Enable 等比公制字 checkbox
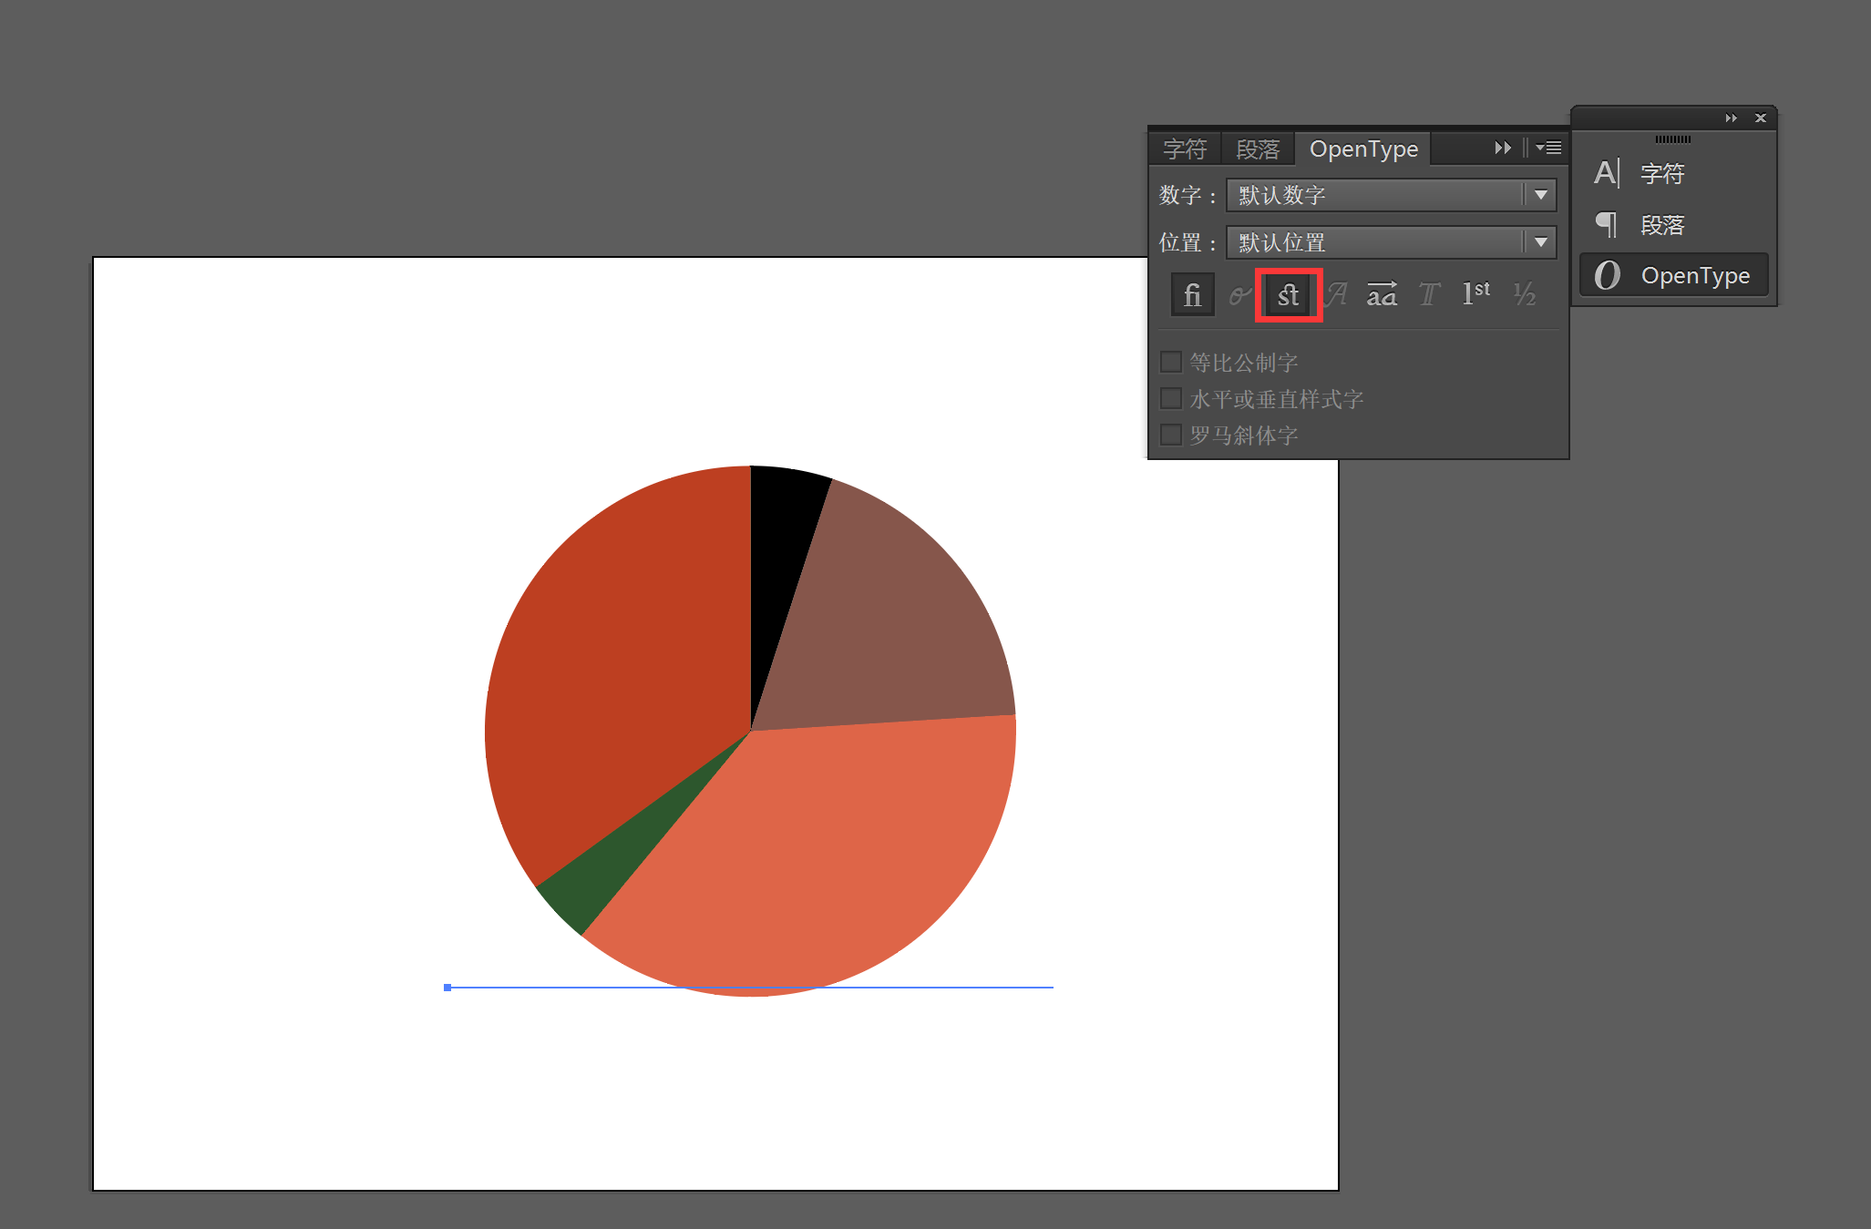Viewport: 1871px width, 1229px height. 1171,363
